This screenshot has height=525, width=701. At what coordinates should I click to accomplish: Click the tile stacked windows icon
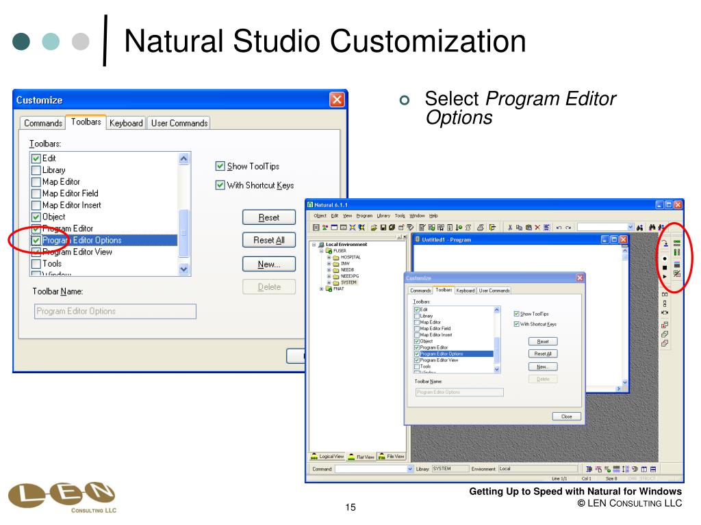coord(665,304)
